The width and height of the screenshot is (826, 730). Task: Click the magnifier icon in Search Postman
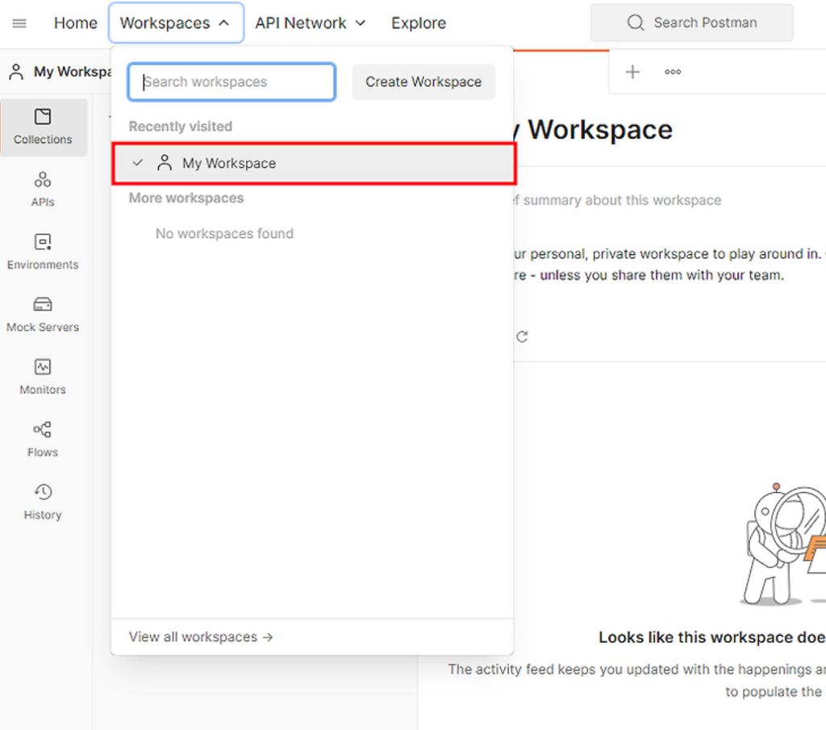pyautogui.click(x=636, y=23)
